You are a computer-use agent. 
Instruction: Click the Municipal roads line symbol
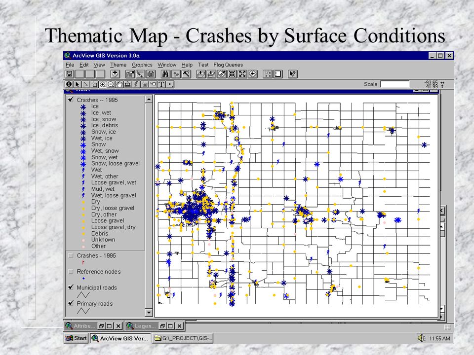pos(83,295)
